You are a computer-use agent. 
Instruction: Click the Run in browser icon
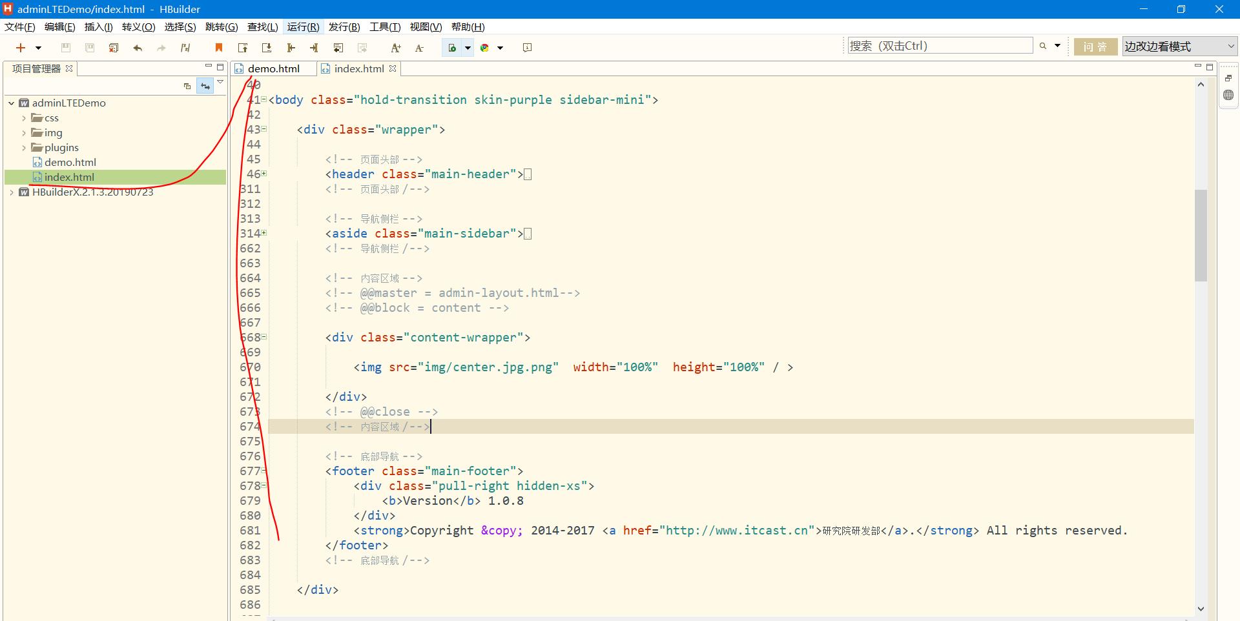[452, 48]
